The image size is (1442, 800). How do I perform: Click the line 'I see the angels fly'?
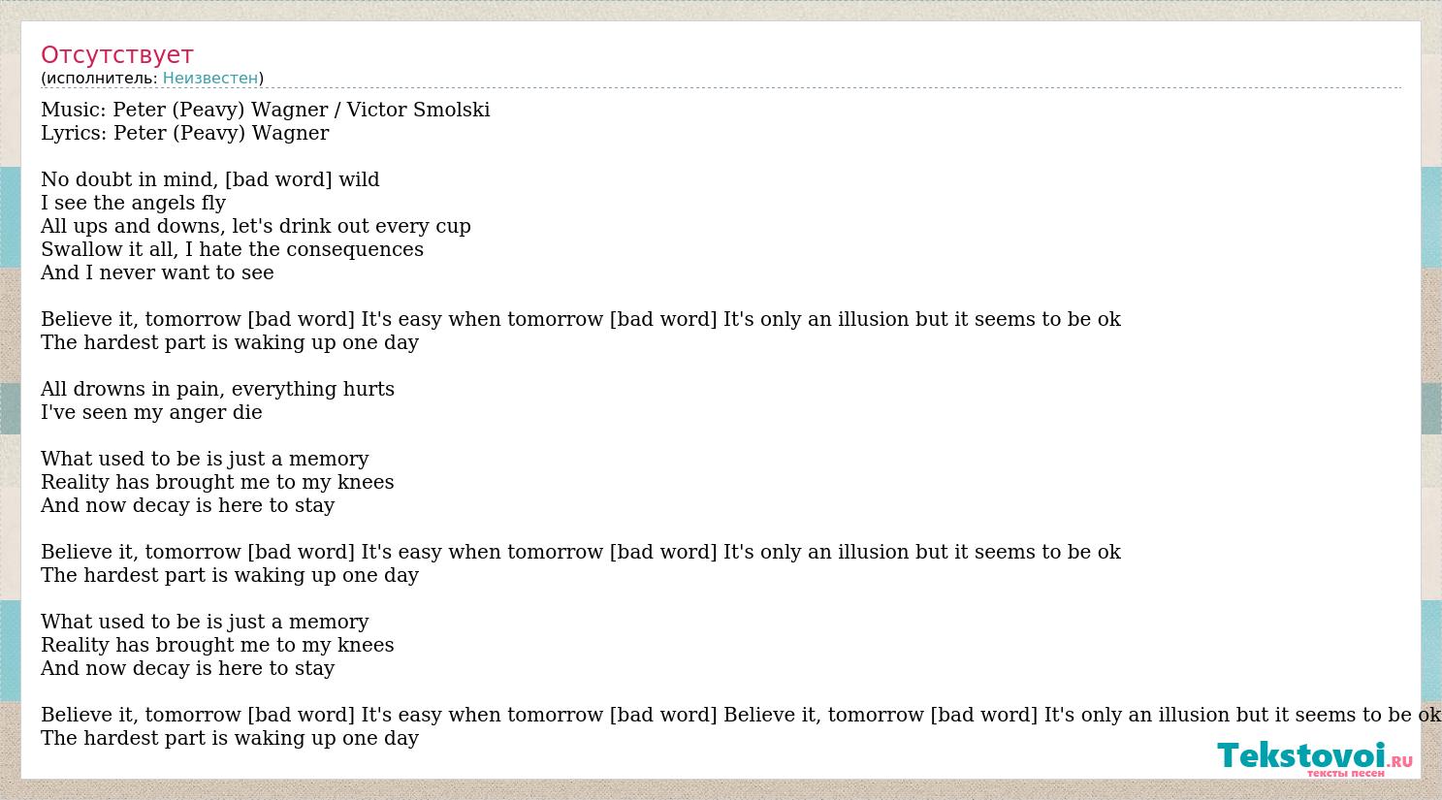(x=134, y=203)
